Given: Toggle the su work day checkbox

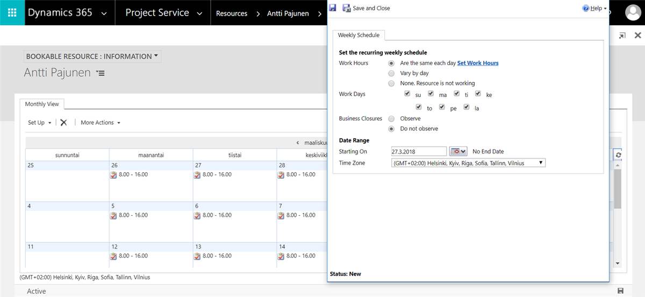Looking at the screenshot, I should click(x=408, y=94).
